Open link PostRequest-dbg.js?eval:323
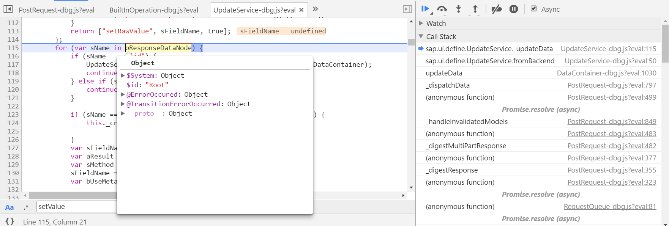669x226 pixels. tap(612, 182)
